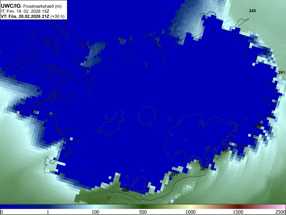Pick the dark red band on colour scale
Image resolution: width=286 pixels, height=215 pixels.
coord(238,207)
